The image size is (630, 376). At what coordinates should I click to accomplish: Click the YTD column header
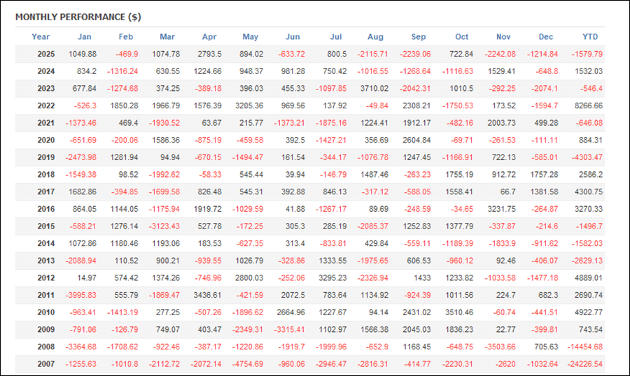click(x=590, y=36)
